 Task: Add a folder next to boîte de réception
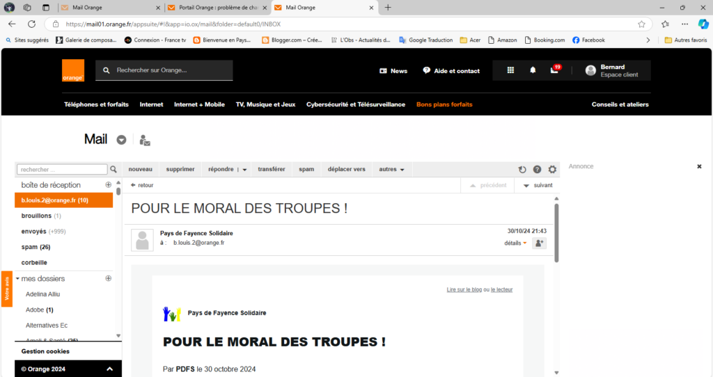108,185
